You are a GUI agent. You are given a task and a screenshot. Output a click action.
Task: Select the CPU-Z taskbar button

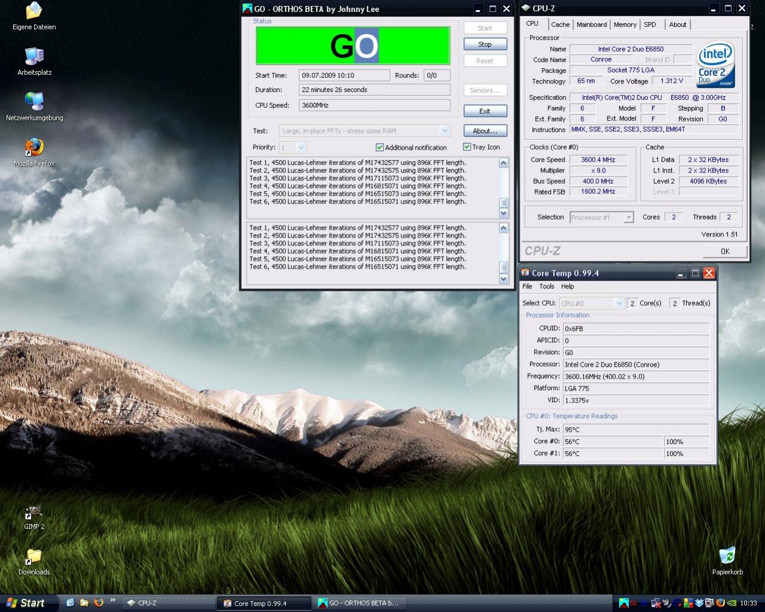pos(169,603)
